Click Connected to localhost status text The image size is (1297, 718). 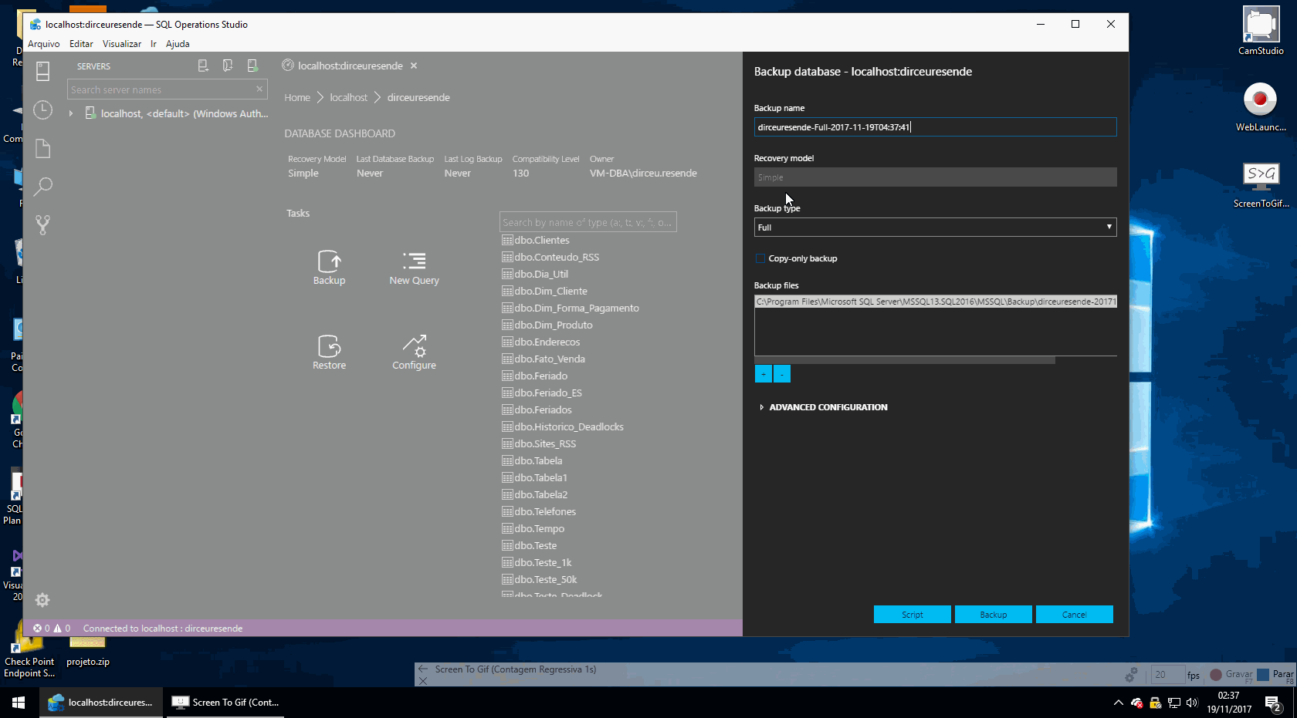(163, 629)
